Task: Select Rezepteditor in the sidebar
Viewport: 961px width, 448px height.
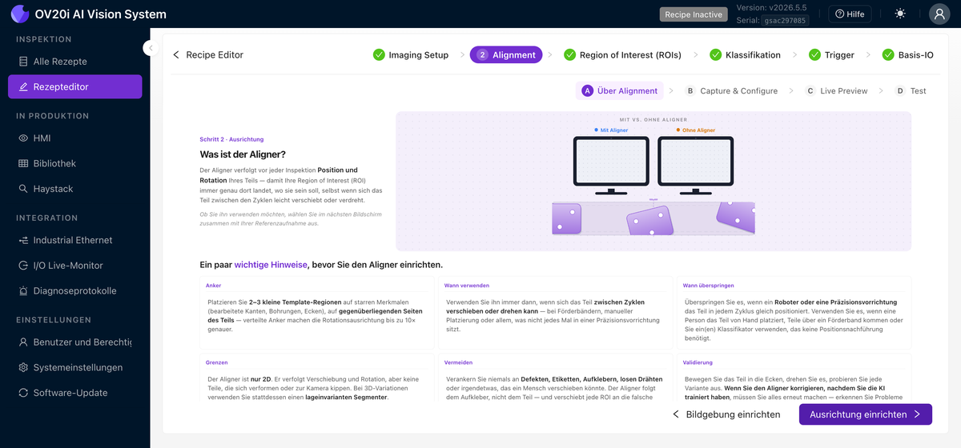Action: tap(75, 86)
